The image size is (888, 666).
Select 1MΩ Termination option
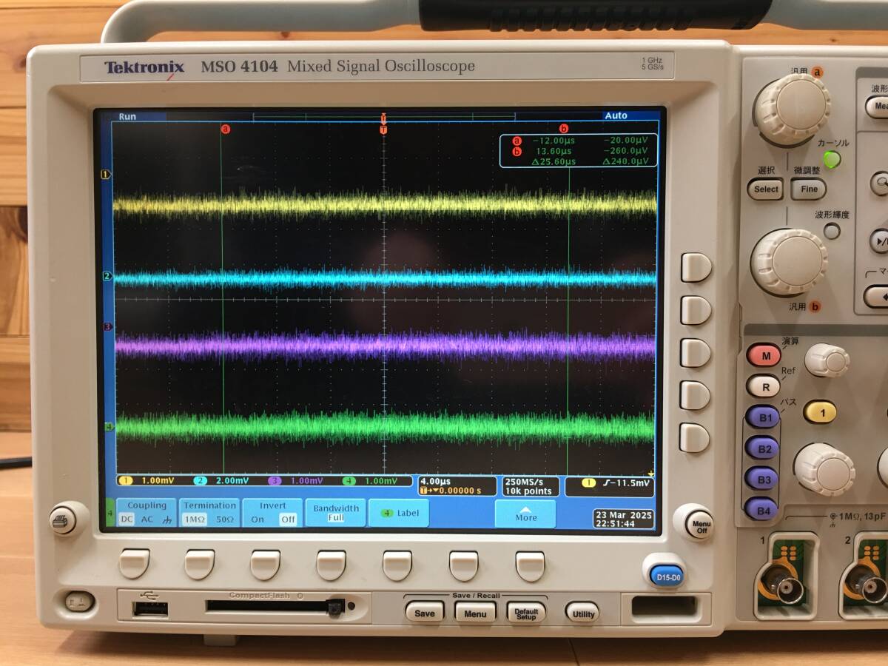tap(195, 519)
